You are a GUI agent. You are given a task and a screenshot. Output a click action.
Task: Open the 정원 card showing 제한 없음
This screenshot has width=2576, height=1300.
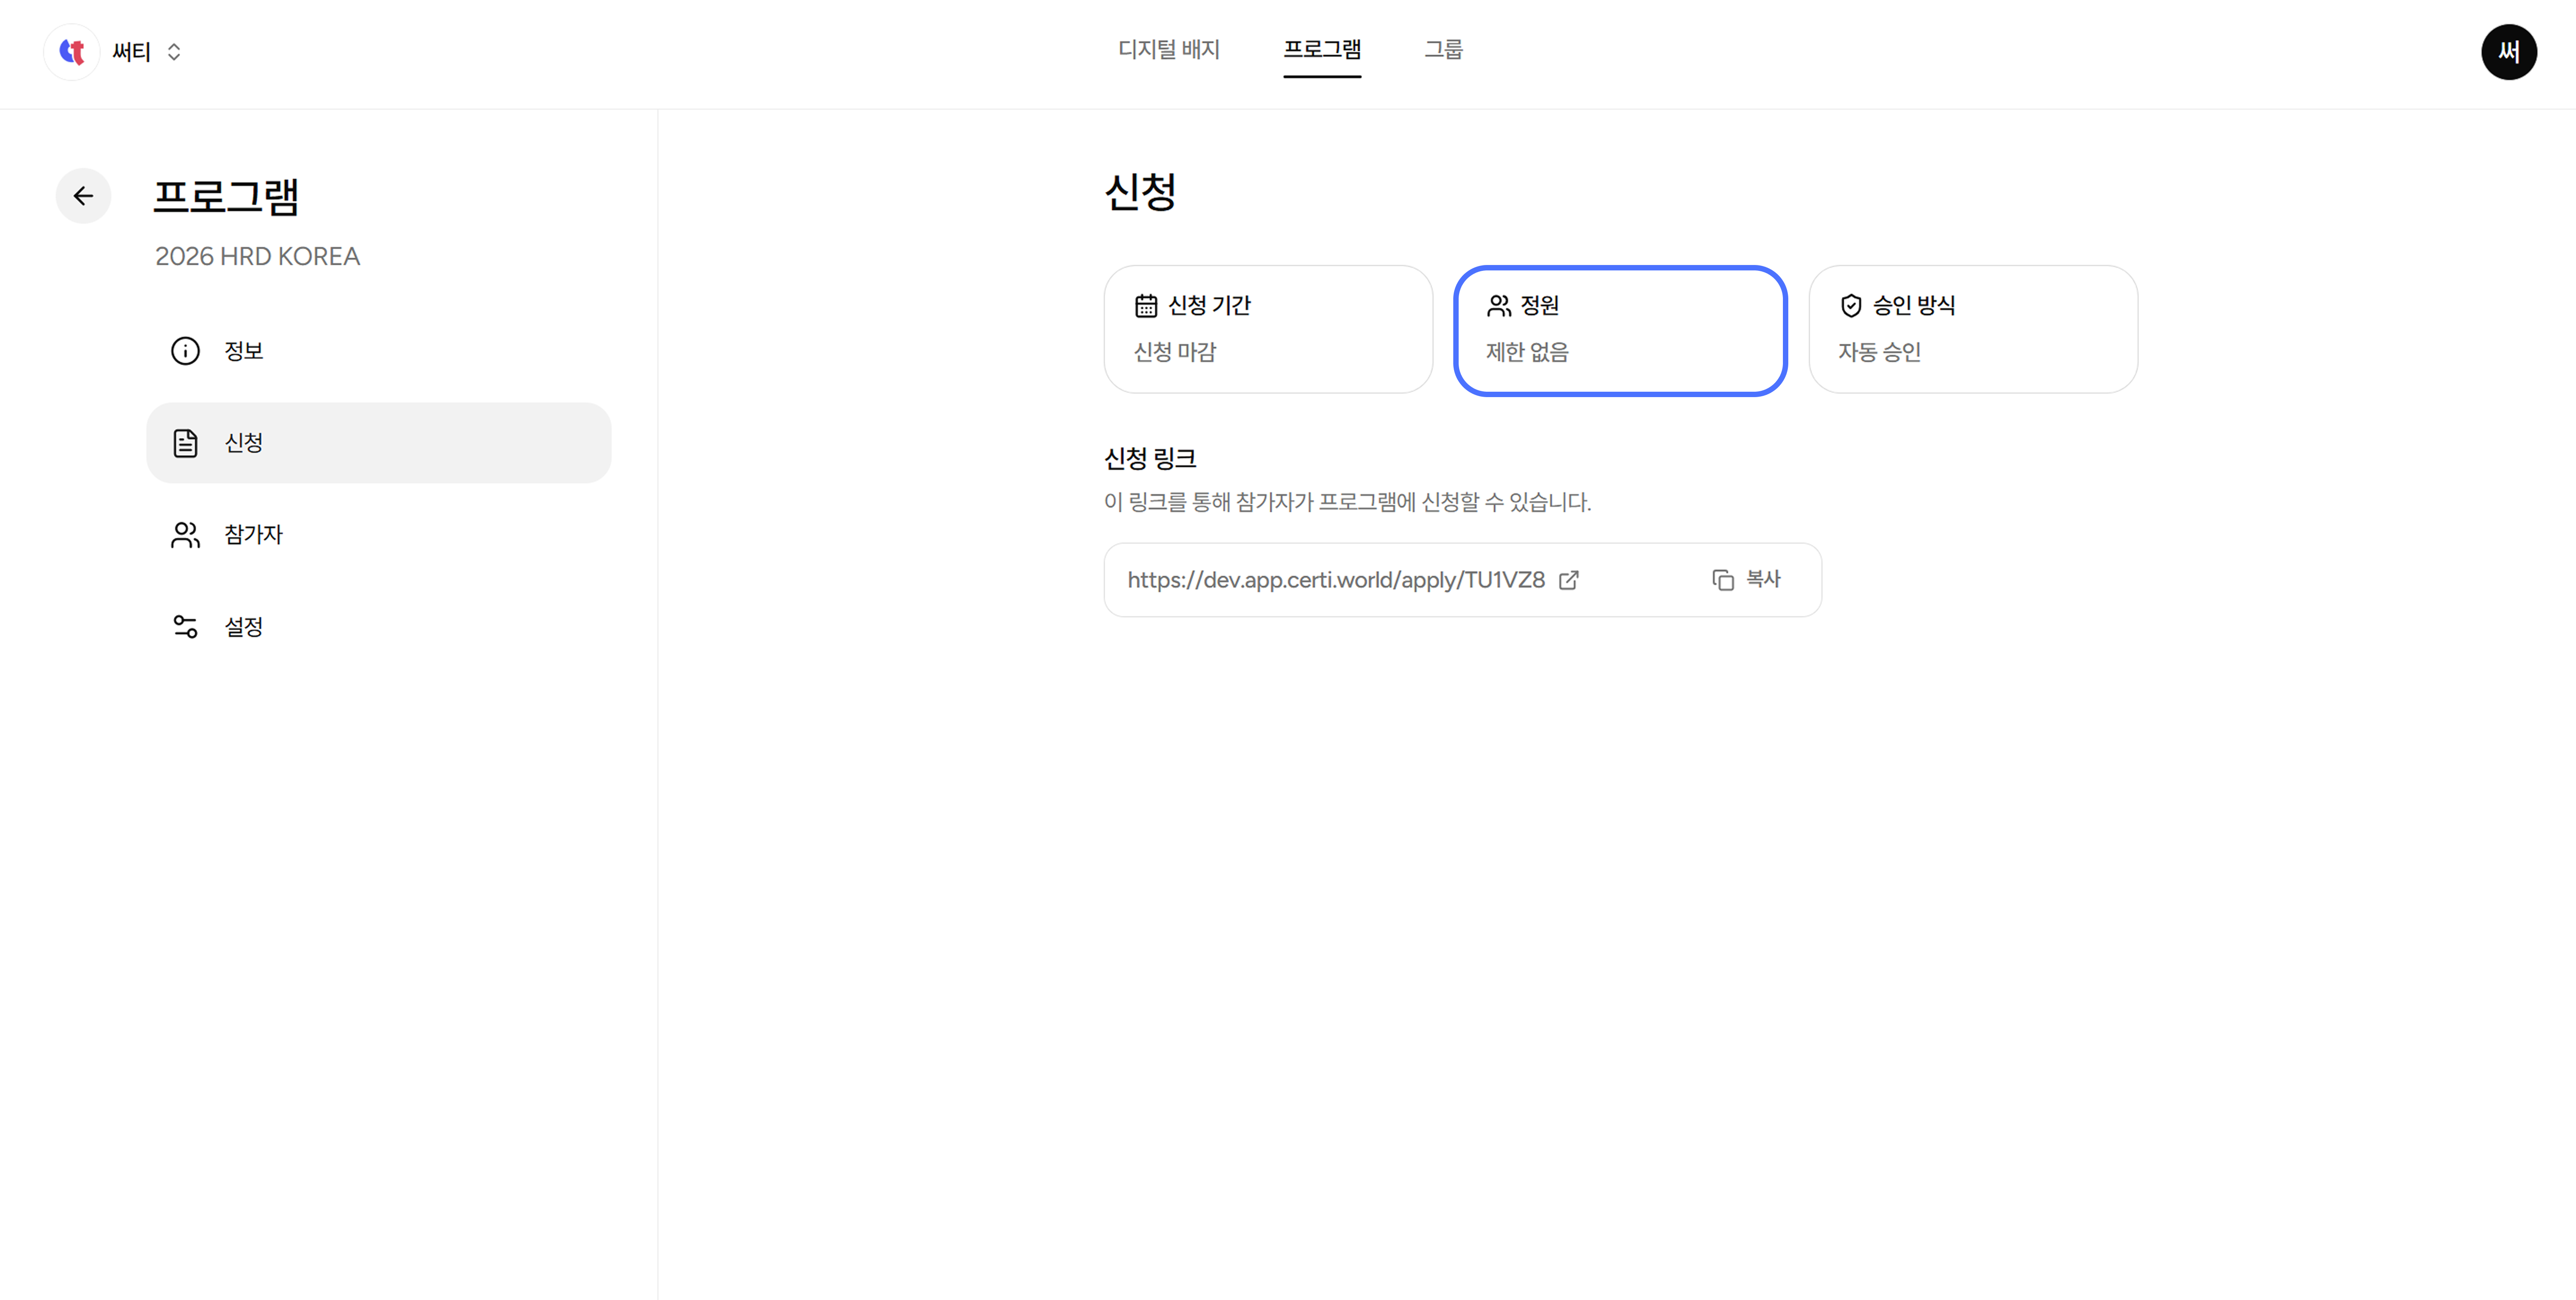point(1620,330)
